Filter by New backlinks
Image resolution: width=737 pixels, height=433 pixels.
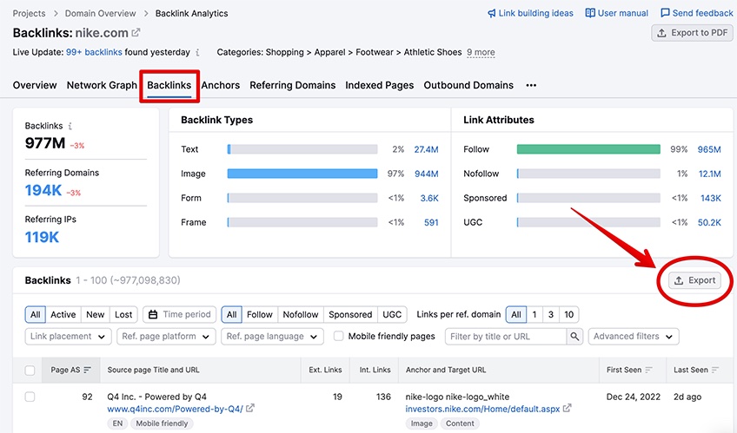pos(95,315)
